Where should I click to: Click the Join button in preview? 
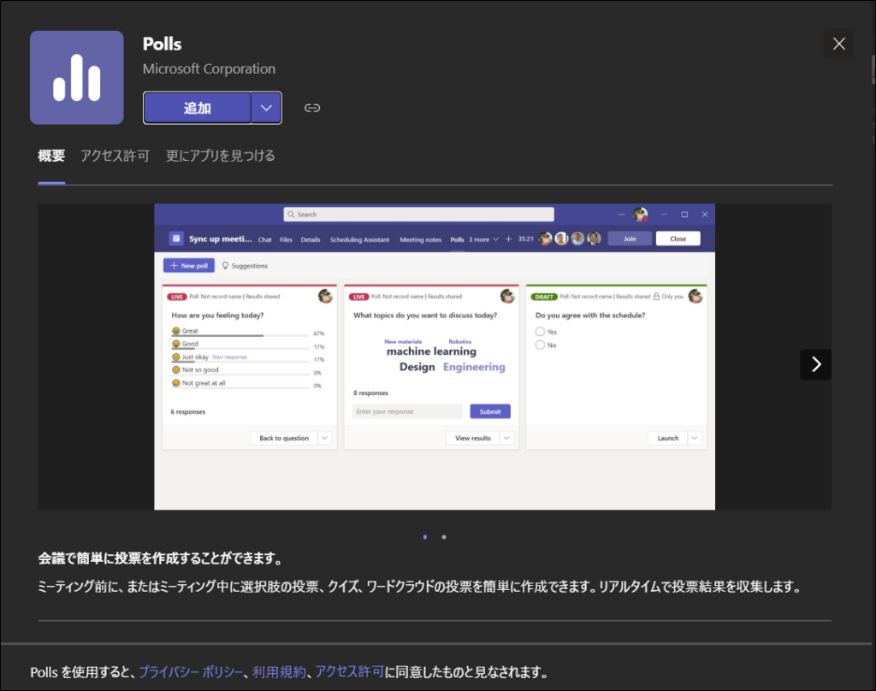pyautogui.click(x=630, y=239)
